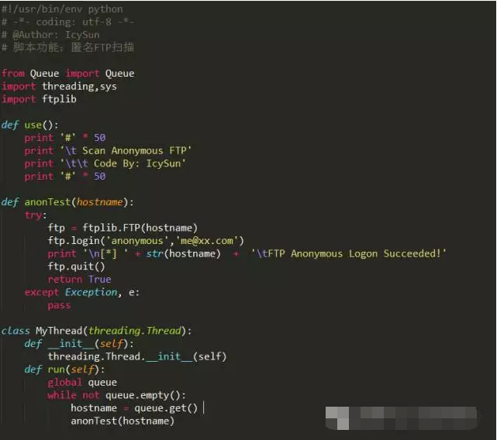Click the 'from Queue import Queue' line

[68, 74]
